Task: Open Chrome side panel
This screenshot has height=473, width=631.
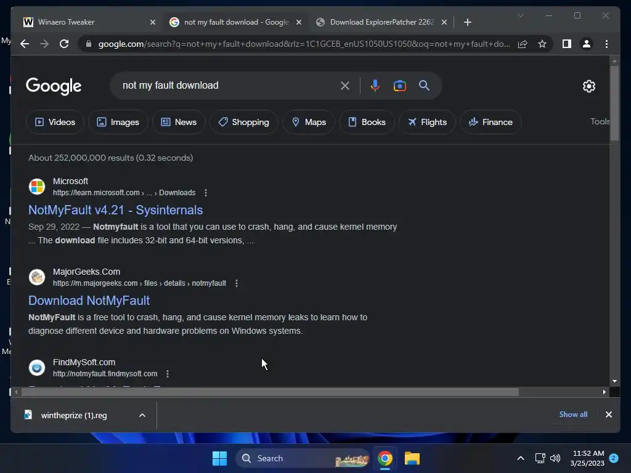Action: click(x=567, y=44)
